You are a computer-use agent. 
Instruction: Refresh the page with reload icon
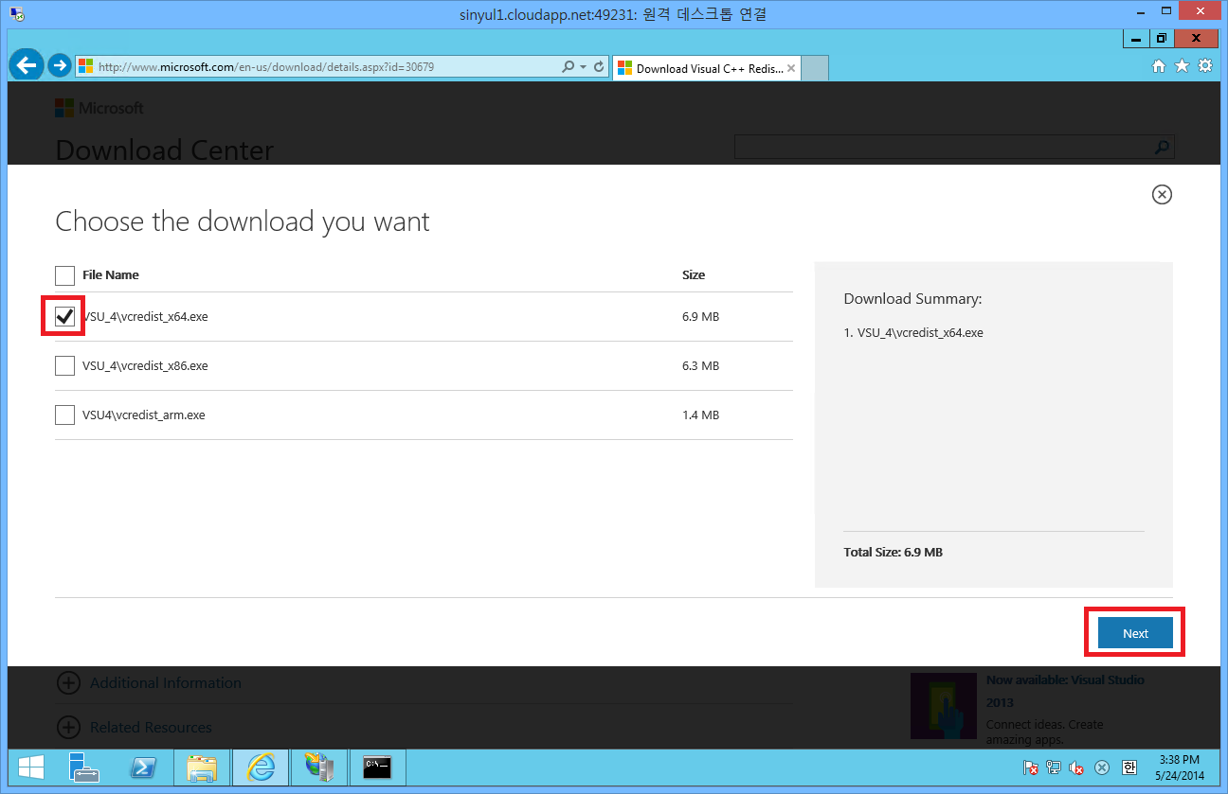pos(599,67)
